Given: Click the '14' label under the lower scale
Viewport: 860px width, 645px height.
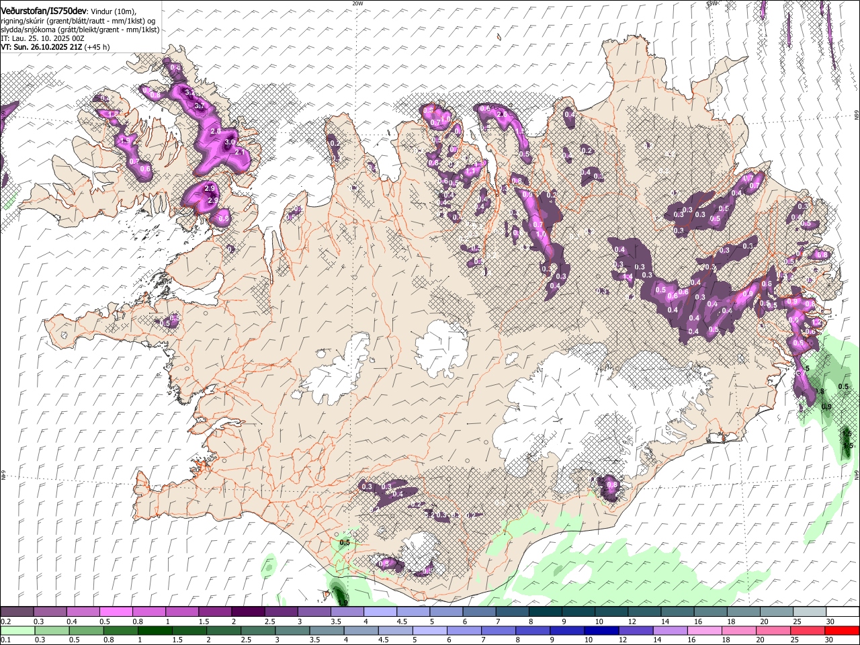Looking at the screenshot, I should 656,640.
